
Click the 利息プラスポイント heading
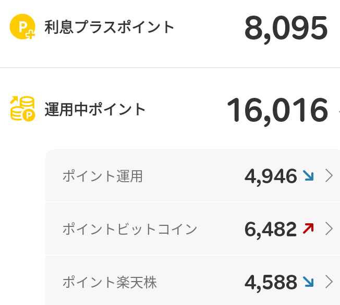tap(110, 27)
